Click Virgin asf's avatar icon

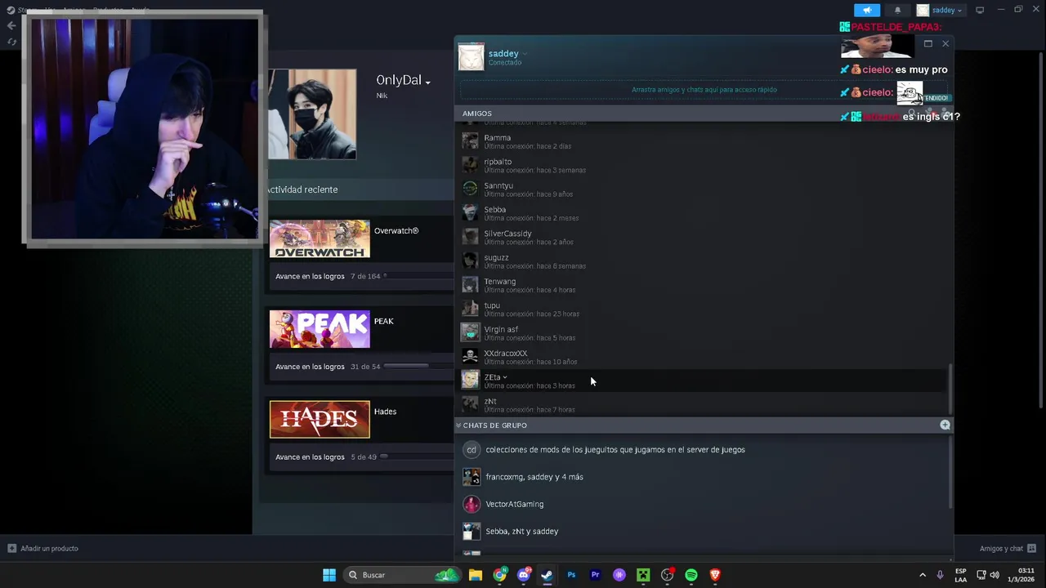tap(470, 332)
